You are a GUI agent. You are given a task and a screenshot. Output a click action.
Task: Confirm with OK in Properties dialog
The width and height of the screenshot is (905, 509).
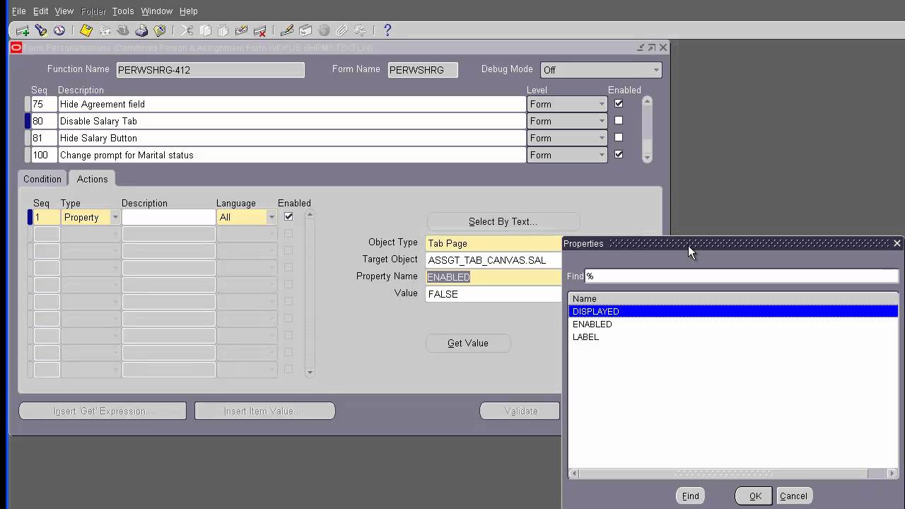[x=755, y=496]
